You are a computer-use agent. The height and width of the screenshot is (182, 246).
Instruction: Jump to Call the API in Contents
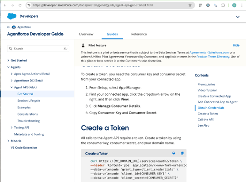(205, 120)
